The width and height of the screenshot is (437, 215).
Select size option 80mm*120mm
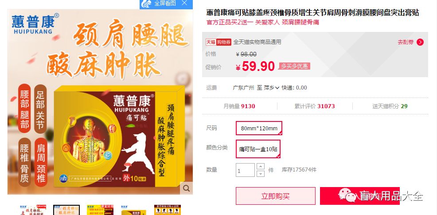click(259, 128)
